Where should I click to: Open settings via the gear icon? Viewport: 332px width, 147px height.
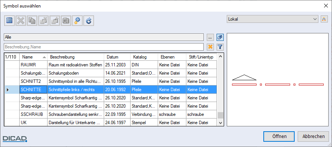(x=77, y=21)
